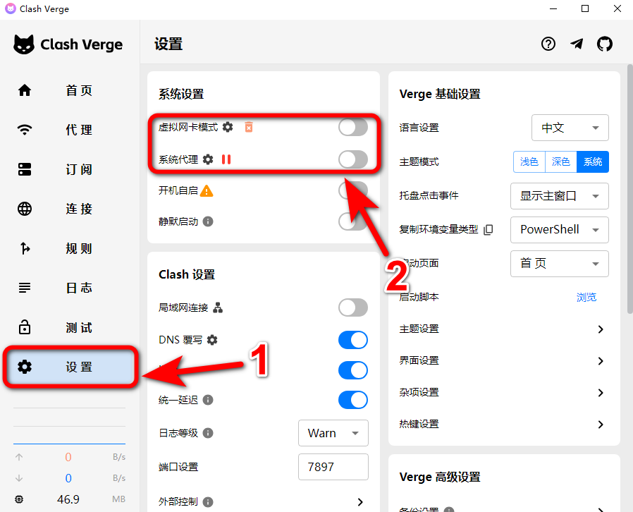Click copy icon beside 复制环境变量类型

pos(488,230)
